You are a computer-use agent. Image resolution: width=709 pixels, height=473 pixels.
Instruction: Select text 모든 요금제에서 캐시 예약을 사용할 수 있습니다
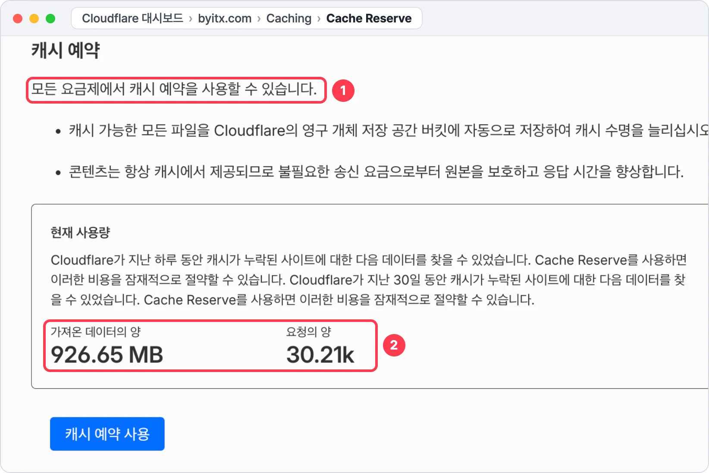pyautogui.click(x=174, y=89)
